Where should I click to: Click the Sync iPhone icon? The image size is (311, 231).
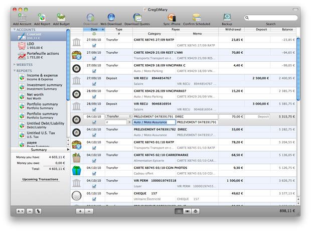(172, 18)
